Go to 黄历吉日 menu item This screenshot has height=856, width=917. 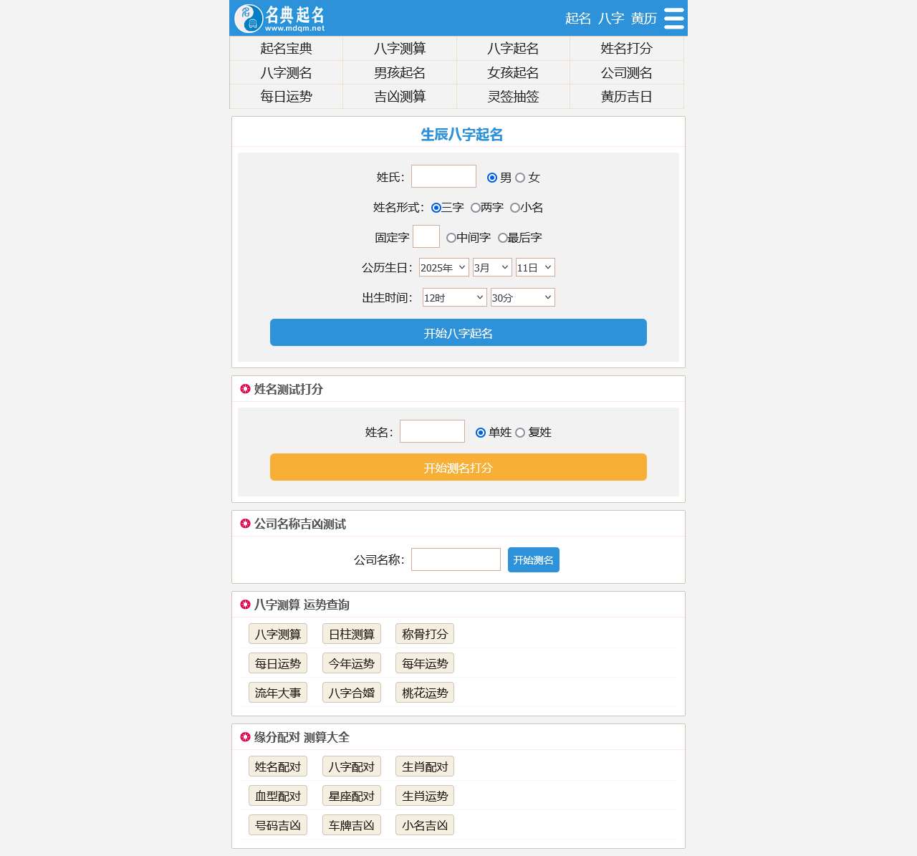pos(627,97)
